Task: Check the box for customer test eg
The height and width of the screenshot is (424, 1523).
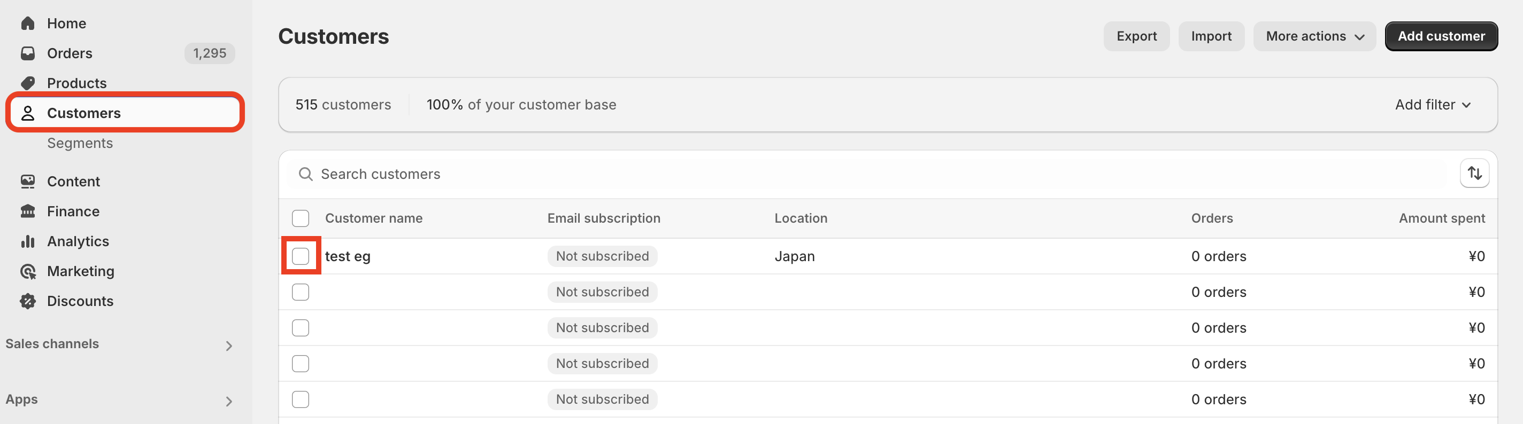Action: [301, 256]
